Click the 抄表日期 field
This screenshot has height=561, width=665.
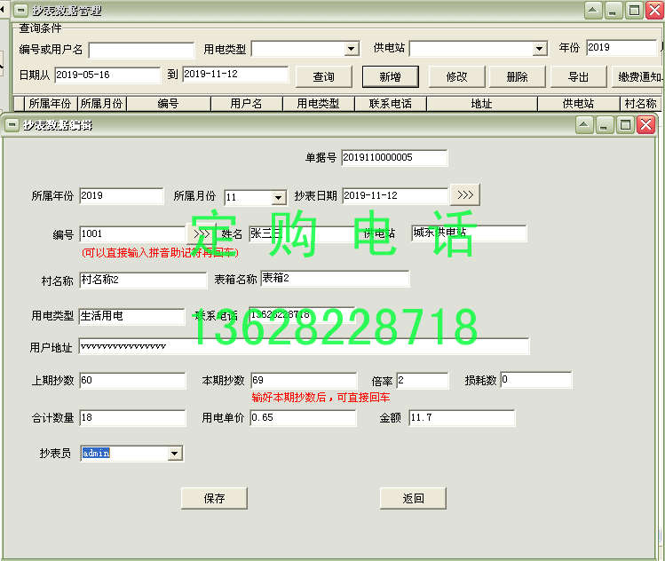(395, 195)
